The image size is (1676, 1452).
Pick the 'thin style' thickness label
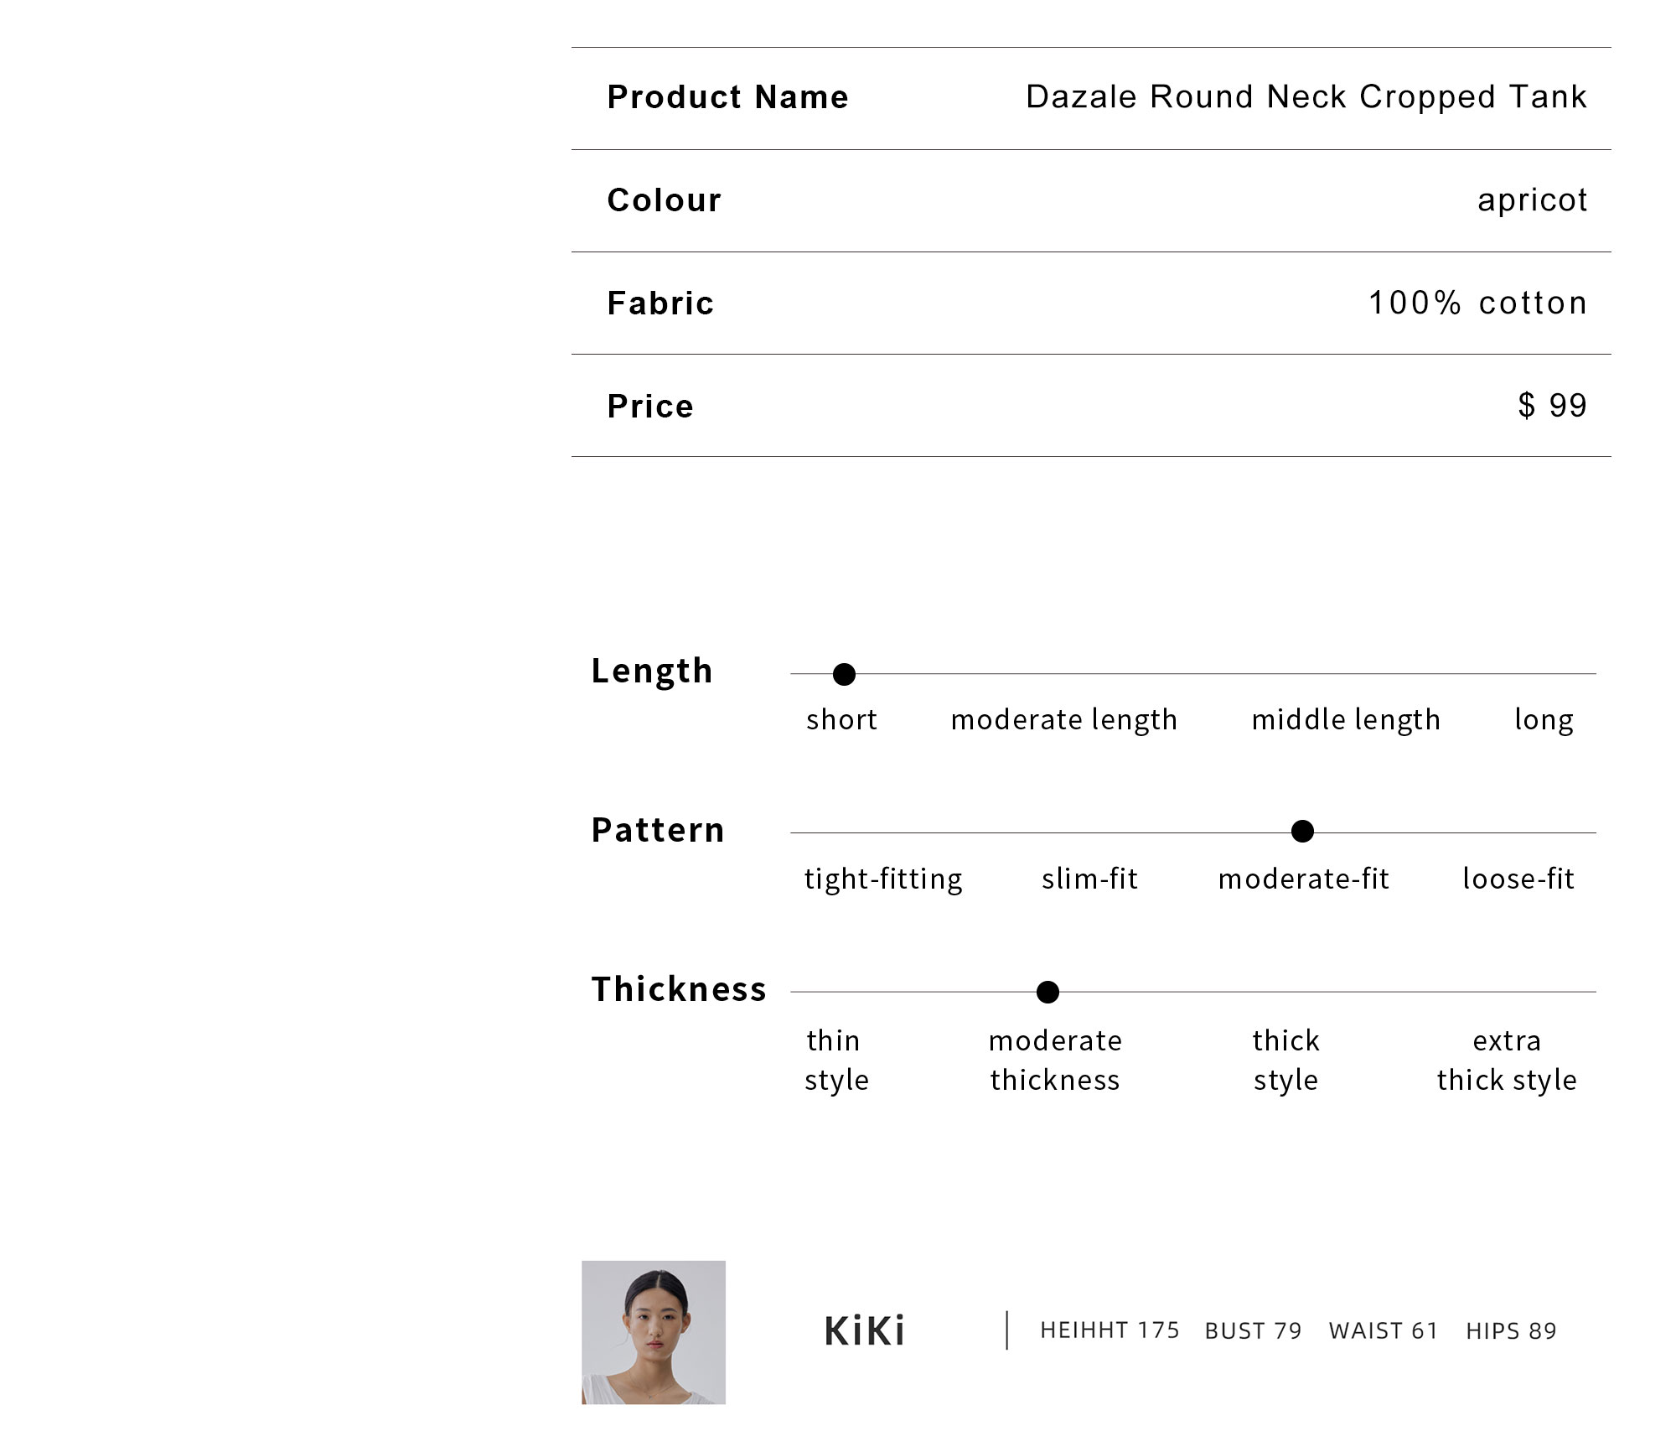(836, 1060)
